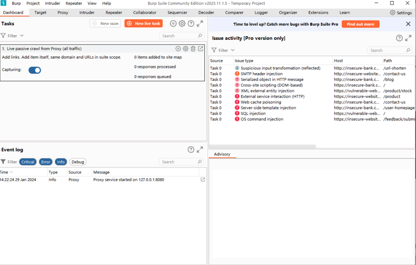Switch to the Logger tab

(261, 12)
